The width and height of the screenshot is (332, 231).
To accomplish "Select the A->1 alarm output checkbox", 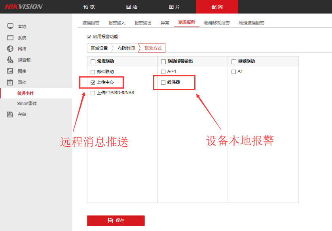I will (x=163, y=72).
